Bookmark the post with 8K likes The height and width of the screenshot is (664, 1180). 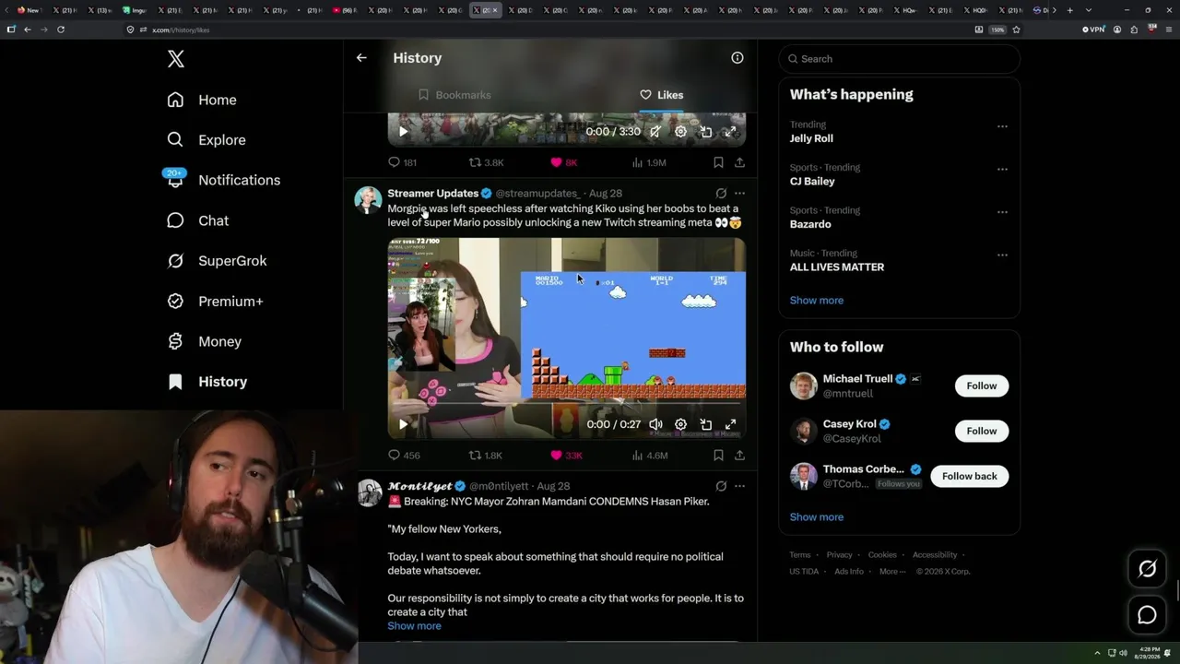coord(718,162)
